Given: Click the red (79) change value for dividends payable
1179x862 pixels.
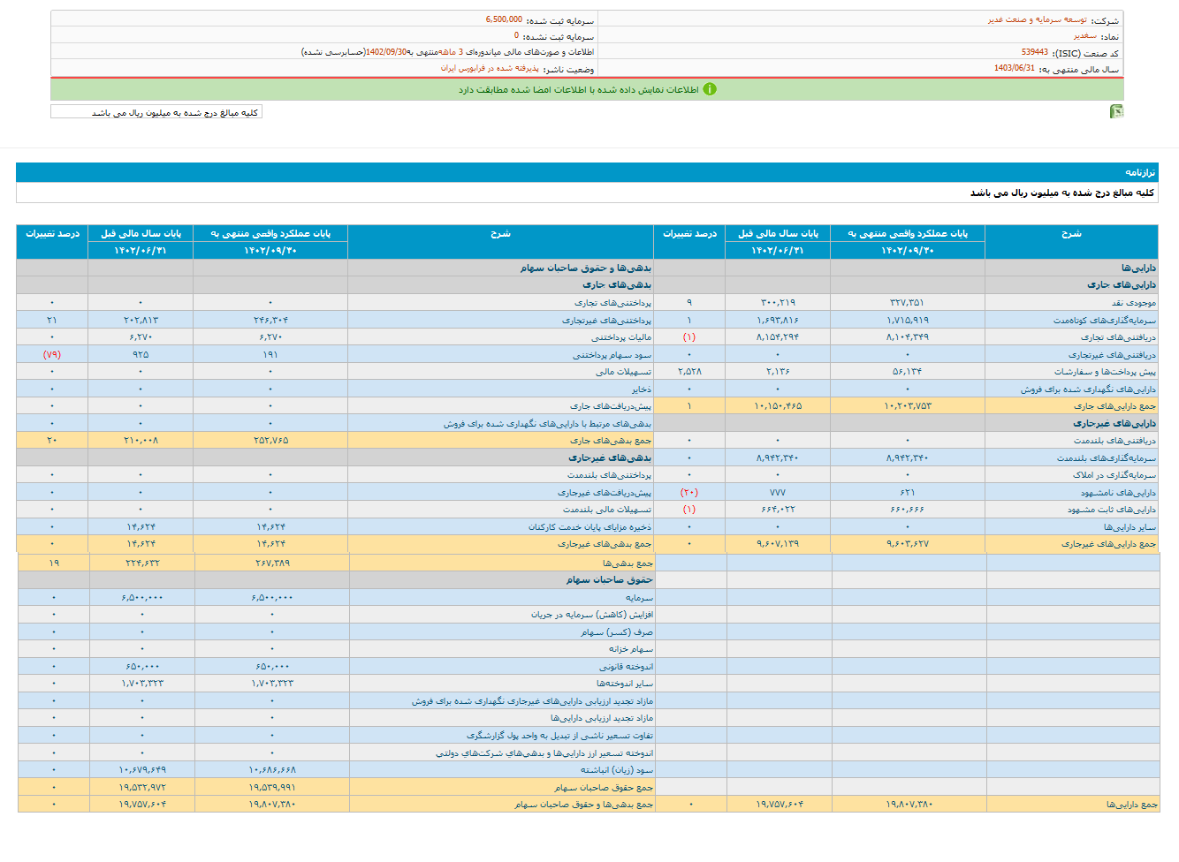Looking at the screenshot, I should pyautogui.click(x=52, y=354).
